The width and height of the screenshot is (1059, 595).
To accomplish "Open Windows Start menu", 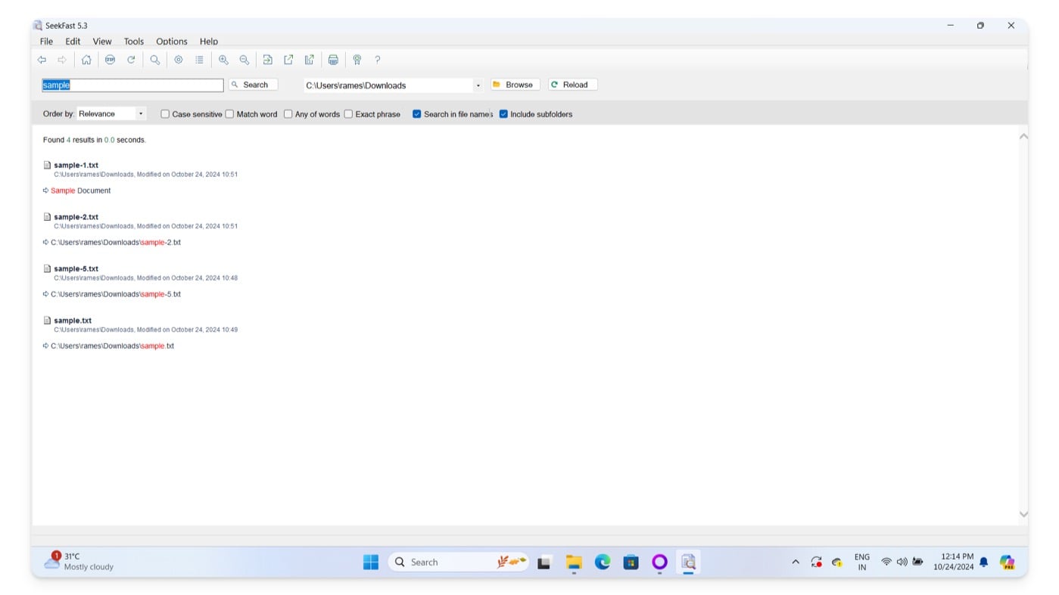I will pyautogui.click(x=371, y=562).
